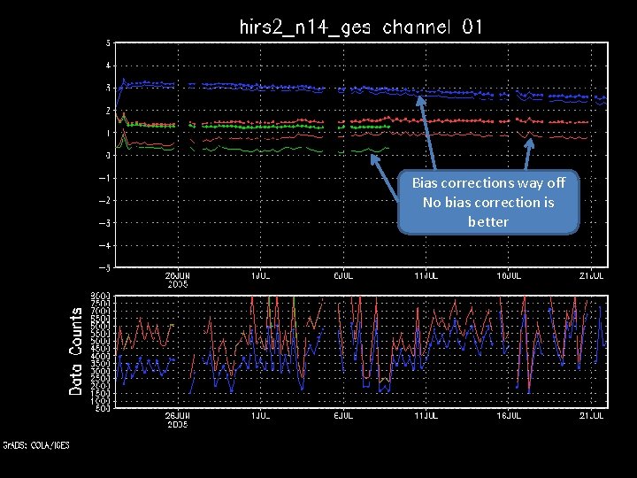Click the "2" tick label on upper chart

[x=109, y=111]
